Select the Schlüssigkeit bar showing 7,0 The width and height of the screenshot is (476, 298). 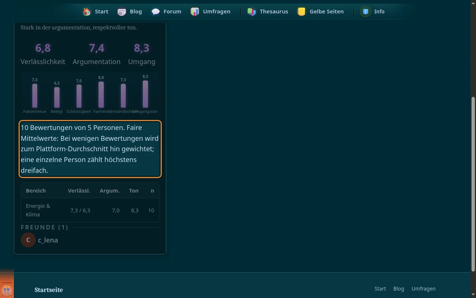(x=79, y=96)
